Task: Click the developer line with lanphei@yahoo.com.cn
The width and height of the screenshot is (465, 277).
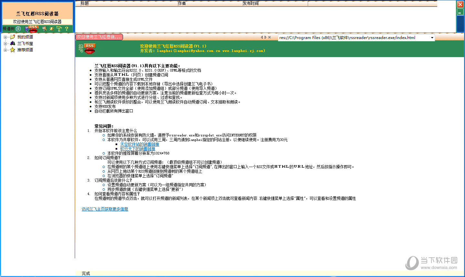Action: (202, 51)
